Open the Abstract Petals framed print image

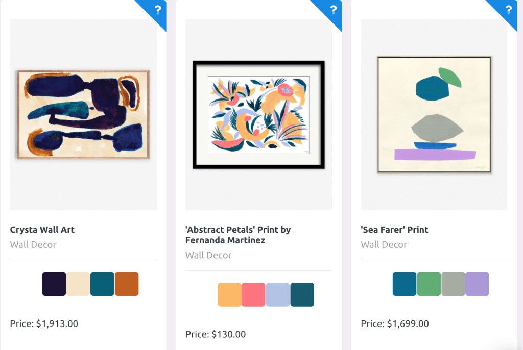click(x=258, y=114)
